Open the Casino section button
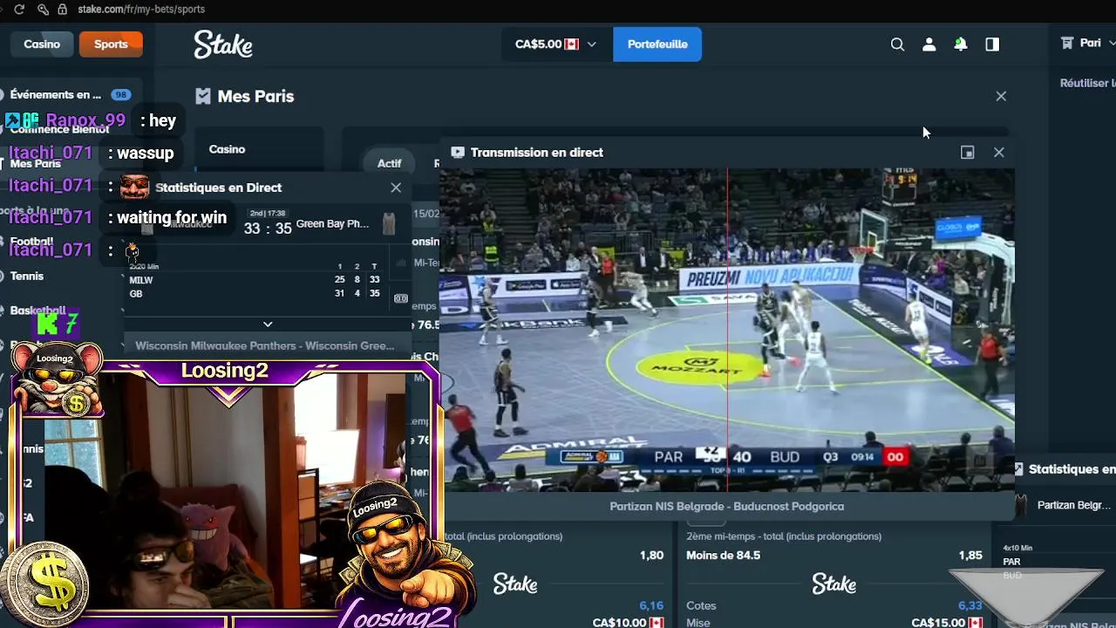This screenshot has height=628, width=1116. (x=42, y=44)
